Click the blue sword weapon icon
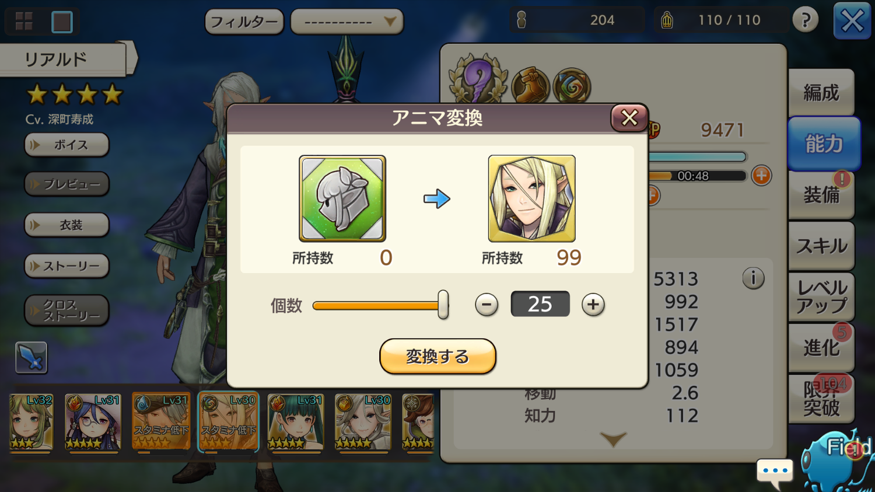The image size is (875, 492). coord(32,357)
